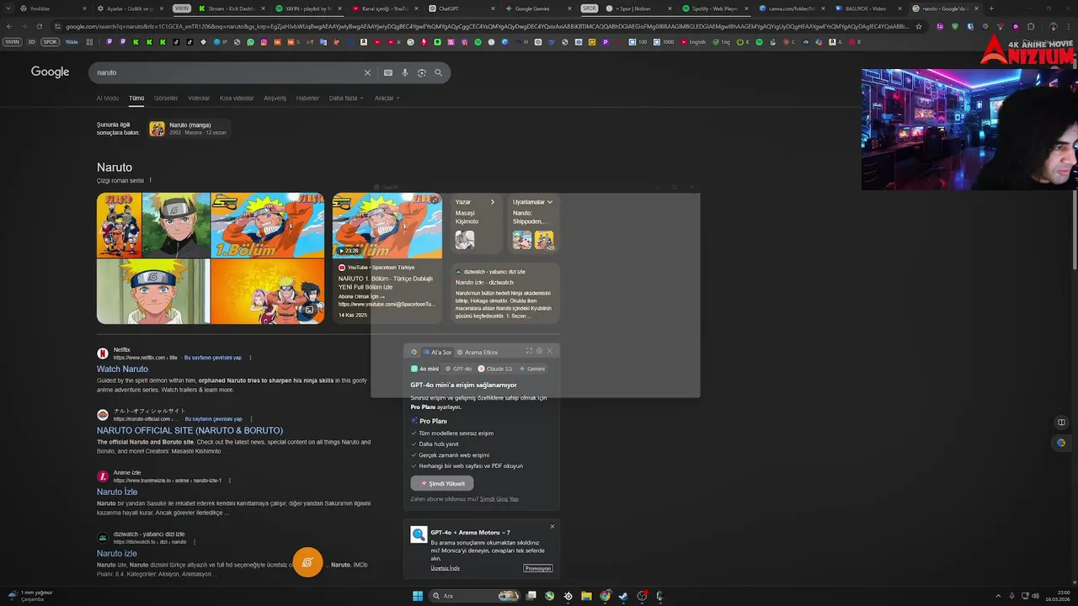Open the Watch Naruto Netflix result
Viewport: 1078px width, 606px height.
(x=122, y=369)
